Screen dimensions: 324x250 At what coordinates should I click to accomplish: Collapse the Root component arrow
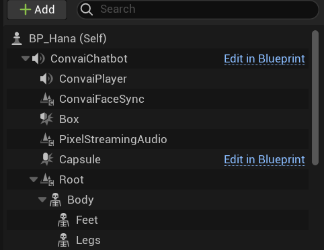tap(34, 179)
